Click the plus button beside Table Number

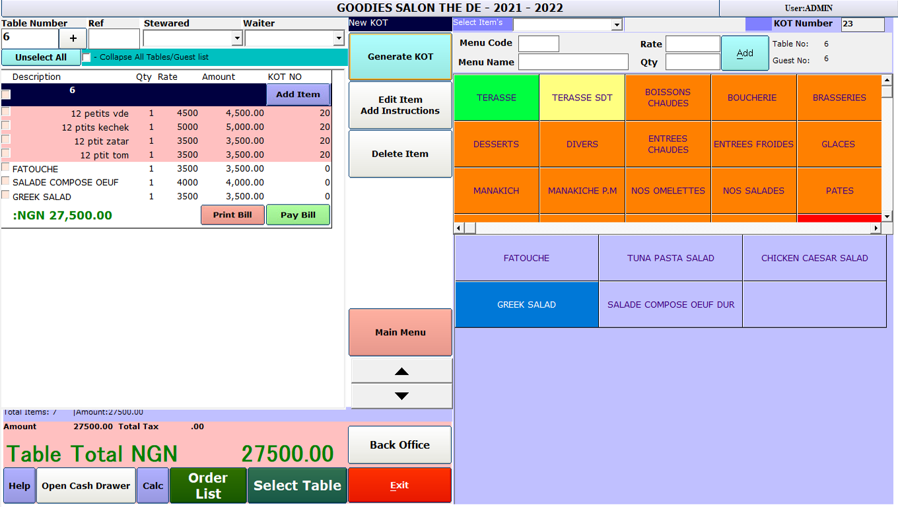[x=73, y=38]
